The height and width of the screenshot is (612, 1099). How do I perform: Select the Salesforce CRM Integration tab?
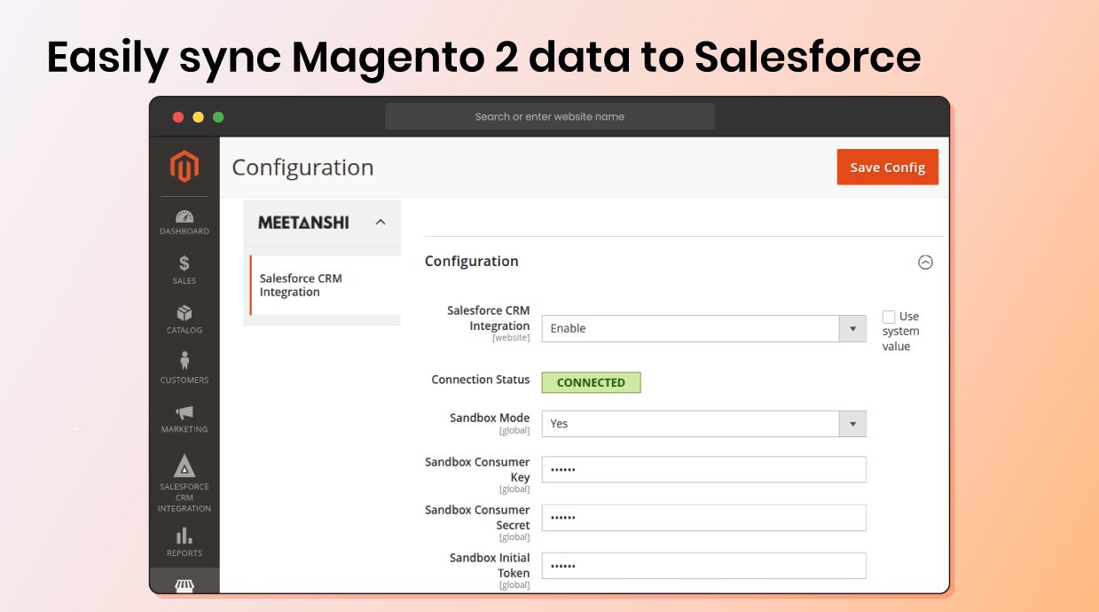pyautogui.click(x=325, y=286)
